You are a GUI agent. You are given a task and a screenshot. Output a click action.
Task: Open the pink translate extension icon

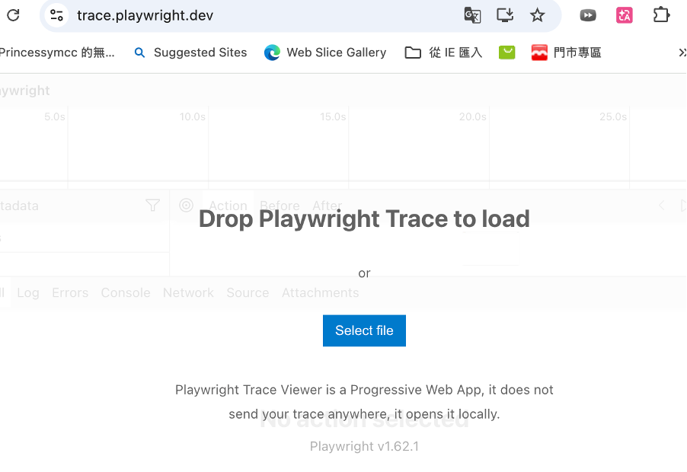[x=625, y=15]
